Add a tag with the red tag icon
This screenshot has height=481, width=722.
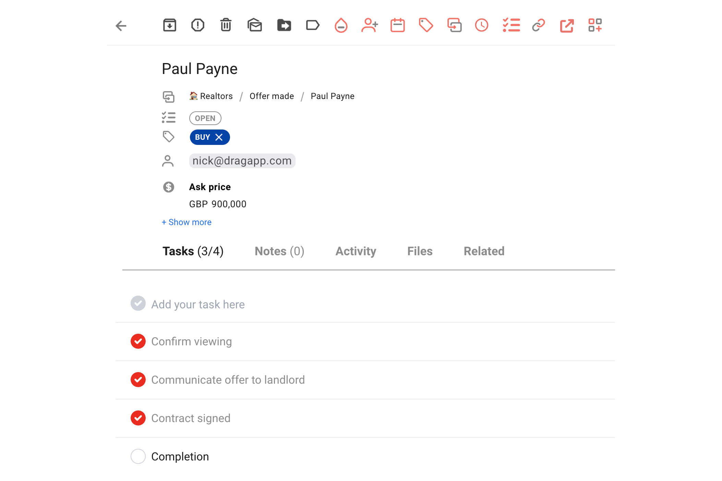(x=426, y=25)
